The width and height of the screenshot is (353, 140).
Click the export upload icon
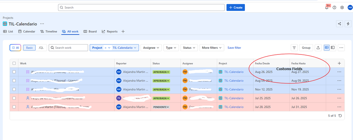(x=318, y=48)
